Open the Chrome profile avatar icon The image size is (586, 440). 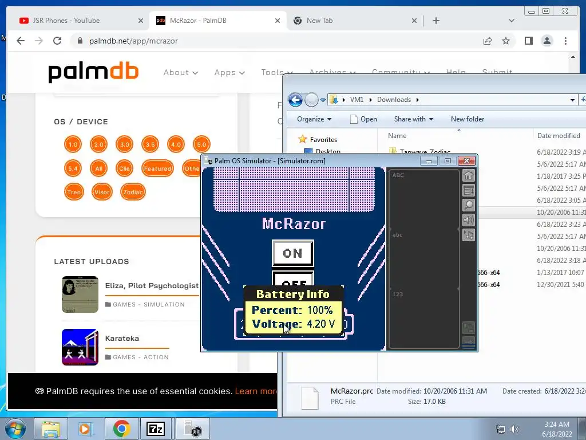(547, 41)
